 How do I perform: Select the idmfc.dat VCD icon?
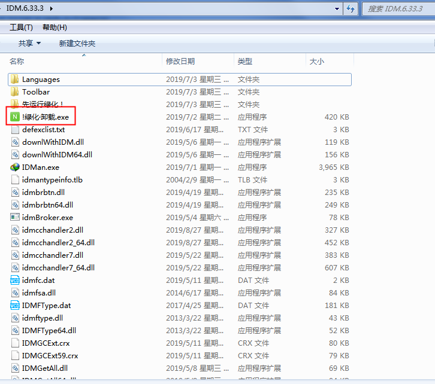[15, 280]
